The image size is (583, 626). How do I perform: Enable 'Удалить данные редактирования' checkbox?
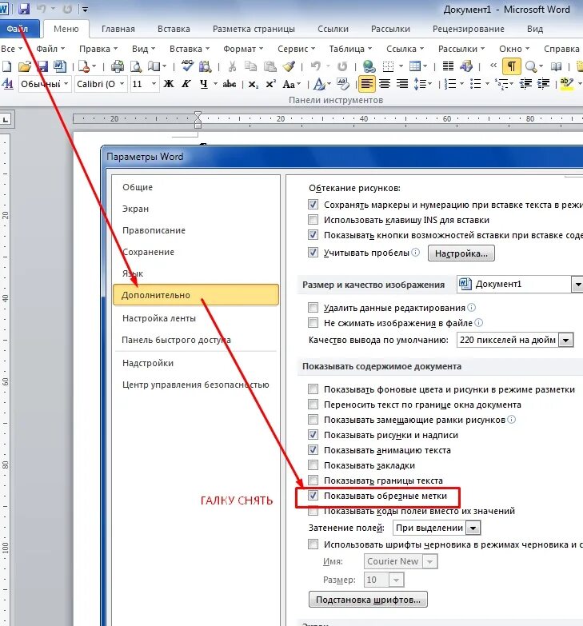(x=313, y=308)
